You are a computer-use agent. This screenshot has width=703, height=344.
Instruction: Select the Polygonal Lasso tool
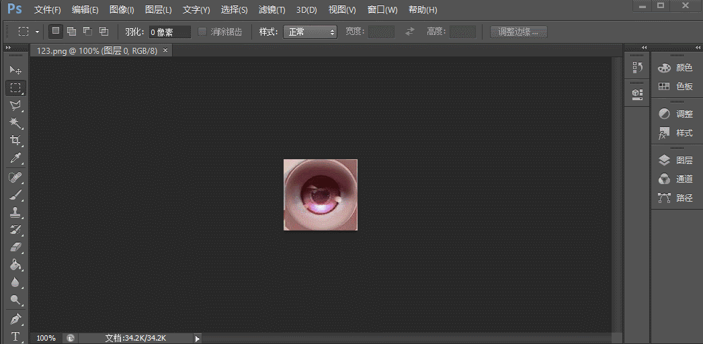point(15,105)
